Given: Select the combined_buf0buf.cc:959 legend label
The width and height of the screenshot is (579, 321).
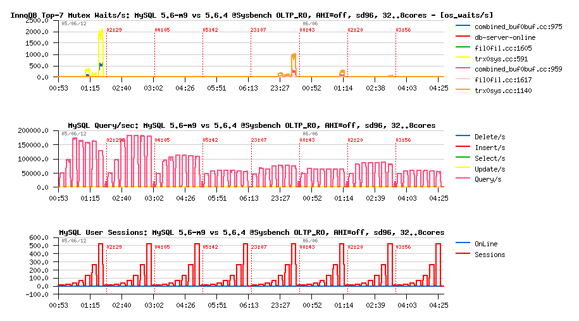Looking at the screenshot, I should 518,69.
